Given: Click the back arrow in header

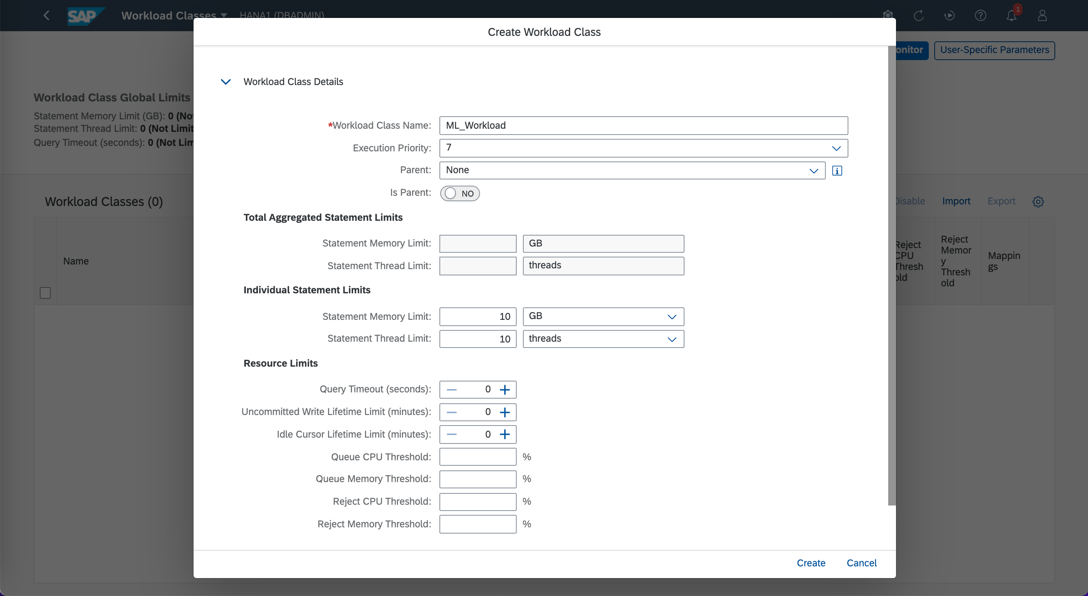Looking at the screenshot, I should (x=46, y=16).
